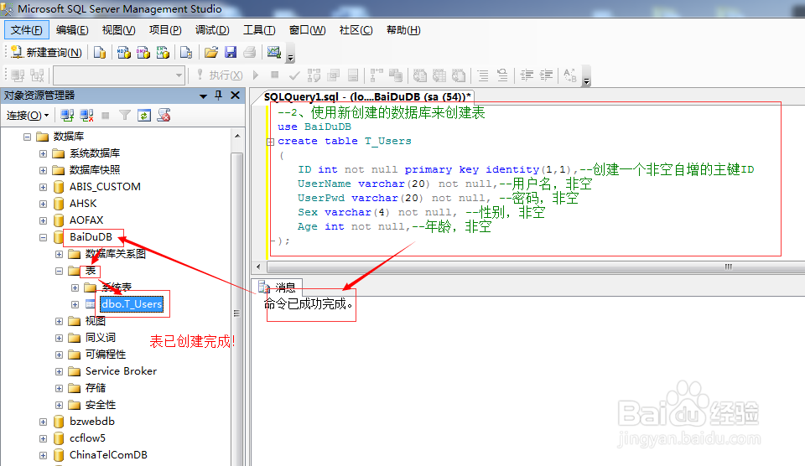The image size is (805, 466).
Task: Click the Refresh icon in Object Explorer
Action: click(144, 116)
